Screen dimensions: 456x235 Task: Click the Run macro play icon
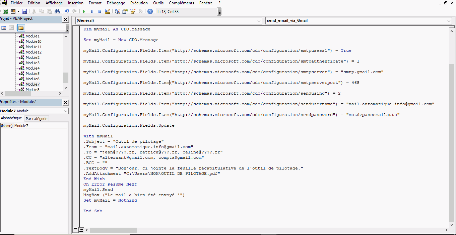84,11
